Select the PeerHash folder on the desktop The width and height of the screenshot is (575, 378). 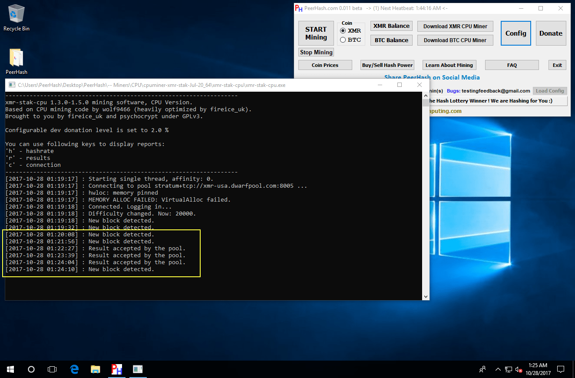point(17,61)
